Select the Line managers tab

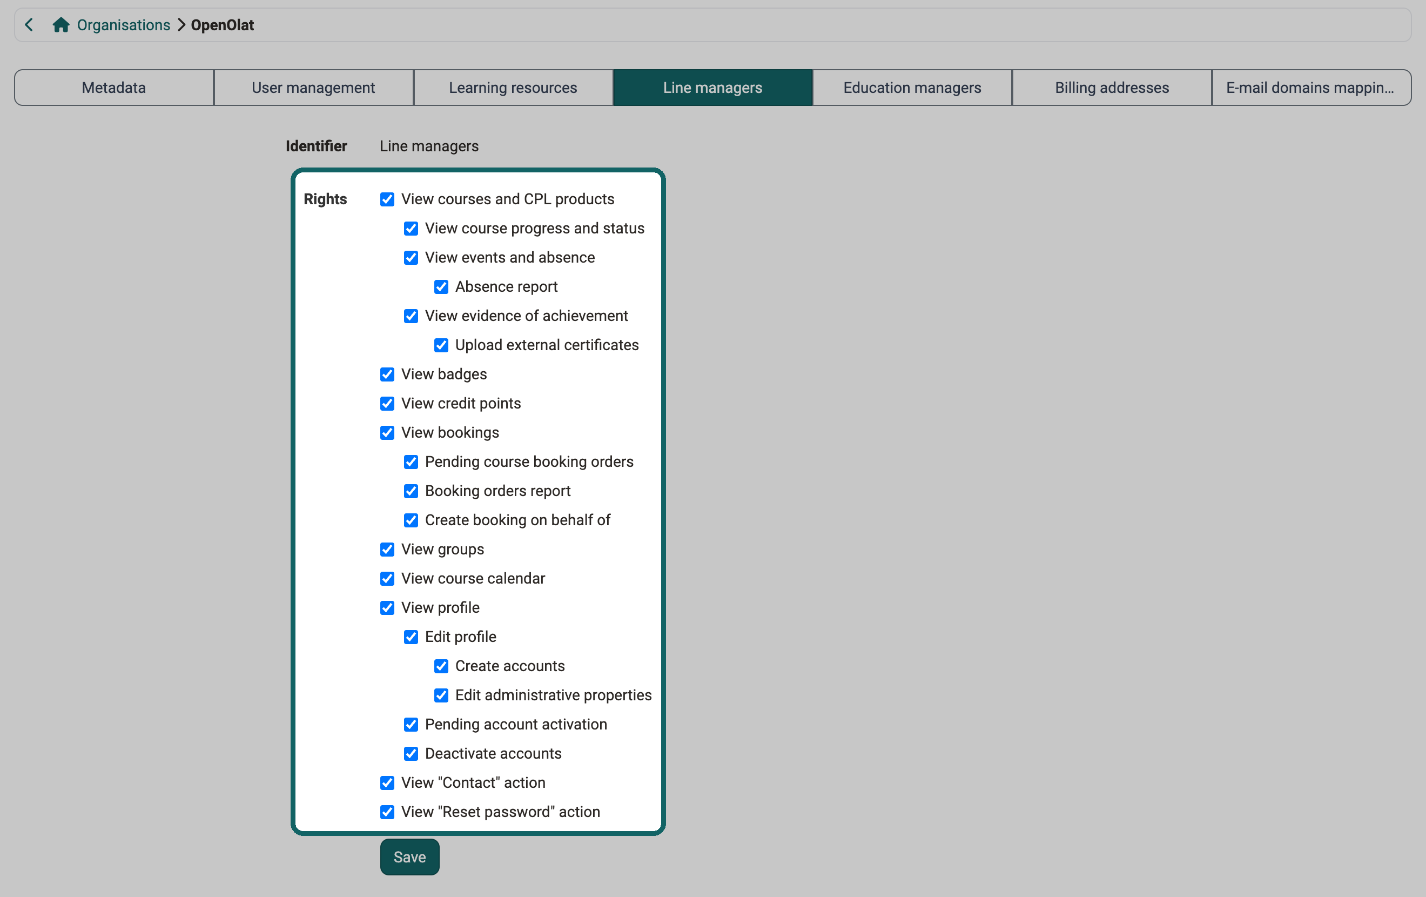[712, 88]
